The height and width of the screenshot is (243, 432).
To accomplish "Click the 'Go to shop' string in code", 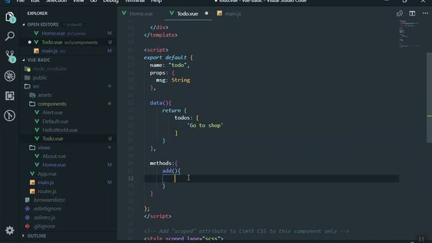I will tap(205, 126).
